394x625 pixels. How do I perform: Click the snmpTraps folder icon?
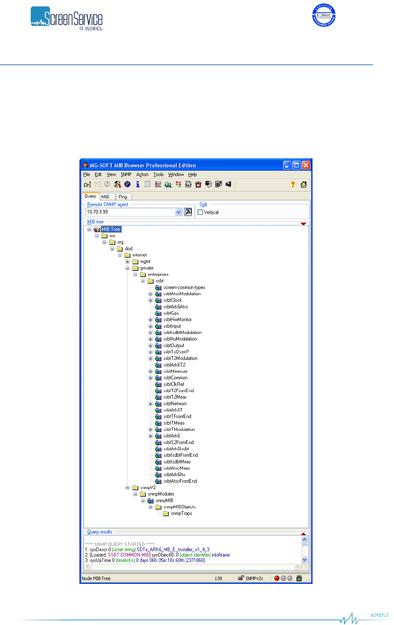pyautogui.click(x=166, y=513)
